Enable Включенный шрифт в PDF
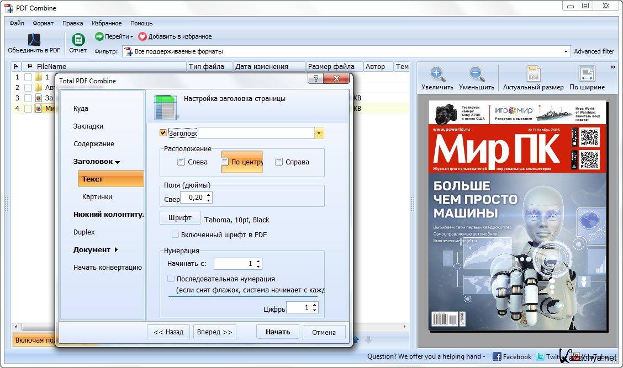The width and height of the screenshot is (623, 368). 175,234
